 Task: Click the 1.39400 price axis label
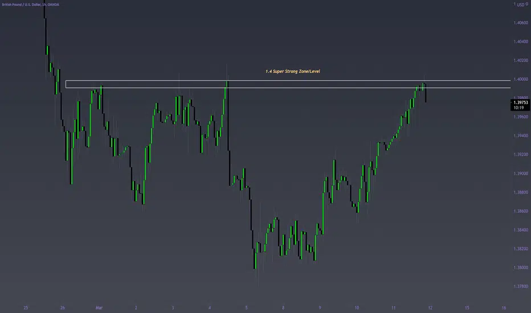(x=521, y=135)
